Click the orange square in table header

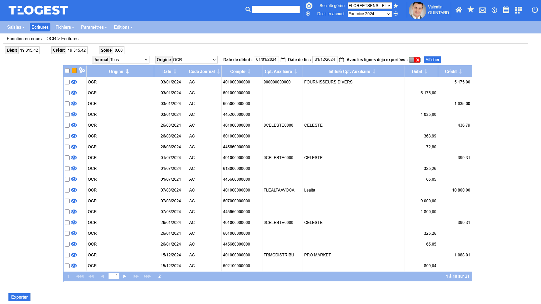coord(74,71)
